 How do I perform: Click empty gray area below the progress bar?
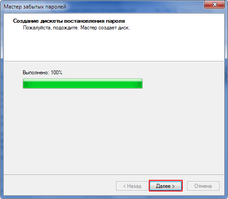point(114,130)
